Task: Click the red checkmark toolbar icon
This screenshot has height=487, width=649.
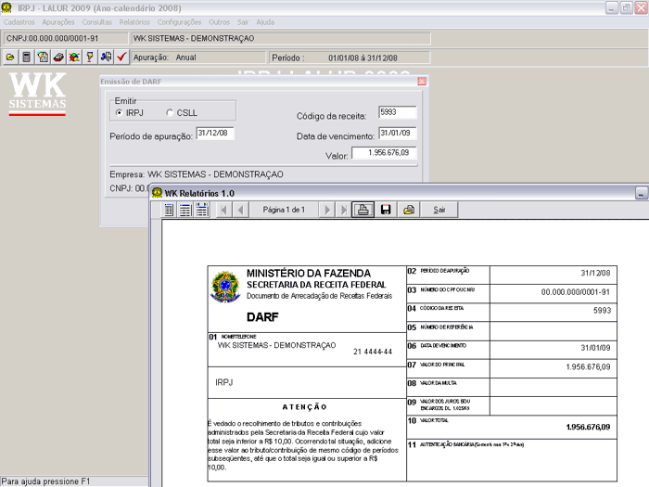Action: point(121,58)
